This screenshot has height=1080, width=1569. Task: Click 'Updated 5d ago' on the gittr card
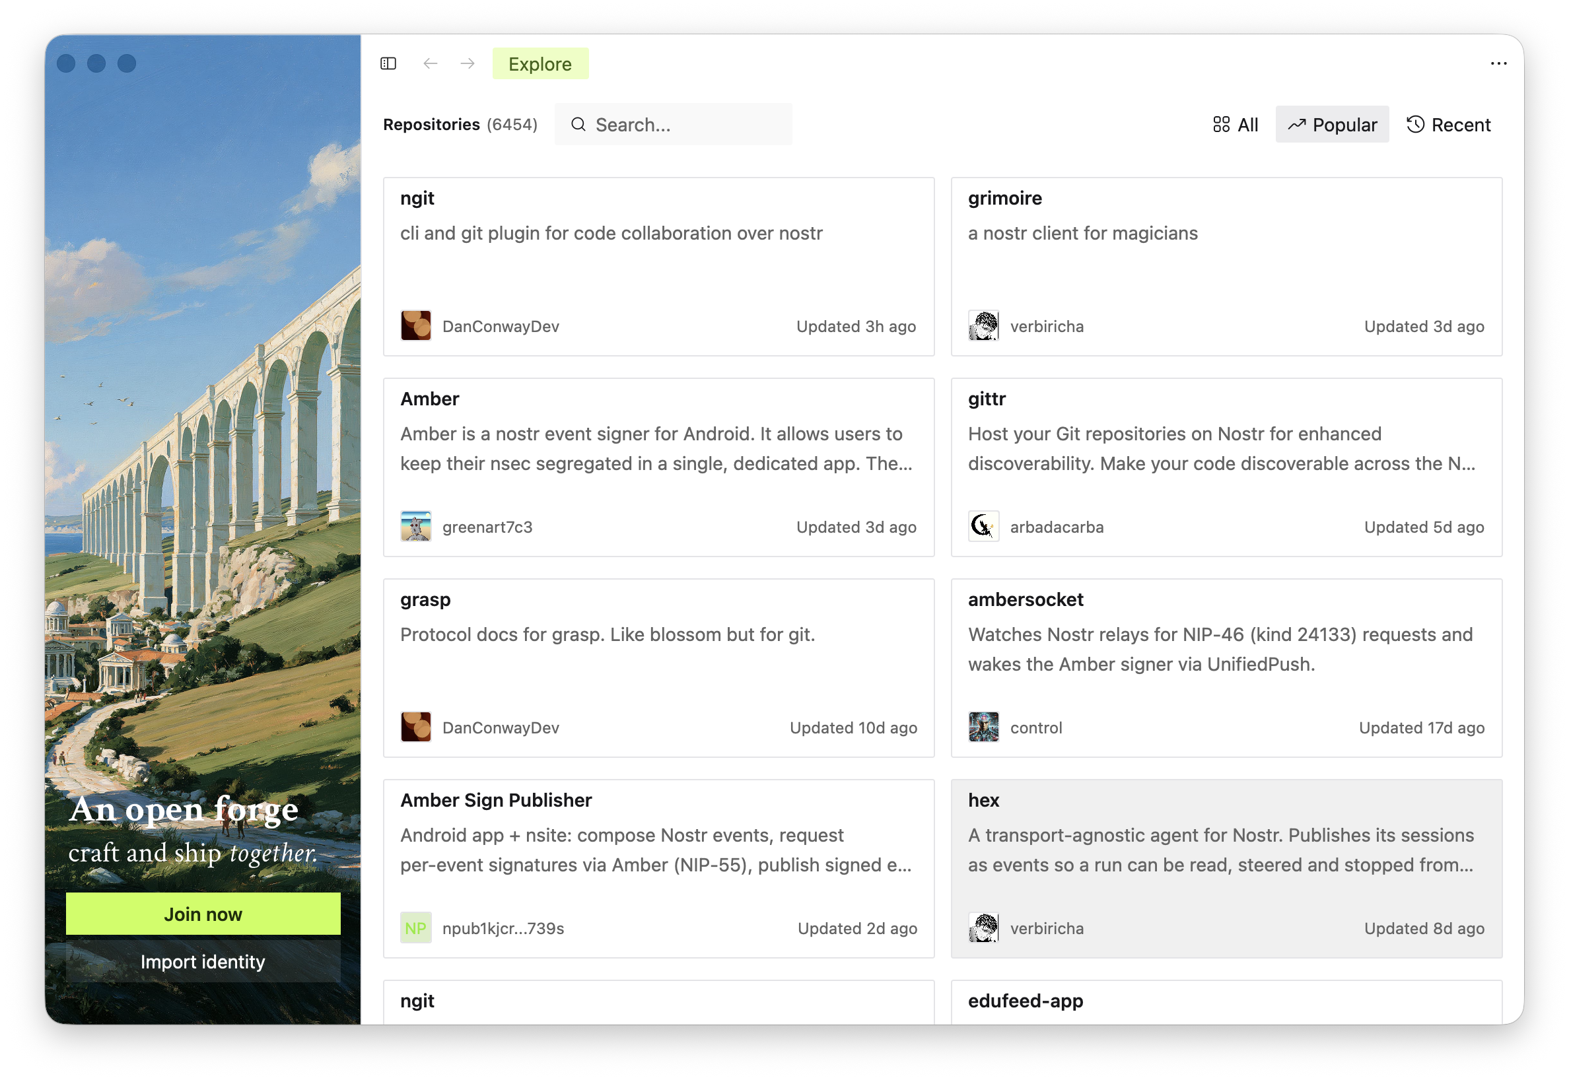coord(1424,527)
